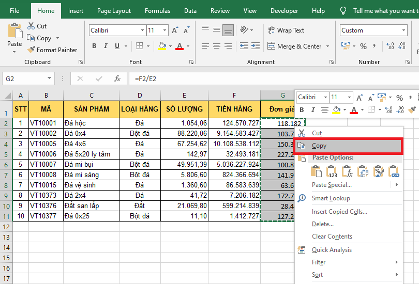Choose the Paste Link paste option
Screen dimensions: 419x284
click(x=393, y=172)
